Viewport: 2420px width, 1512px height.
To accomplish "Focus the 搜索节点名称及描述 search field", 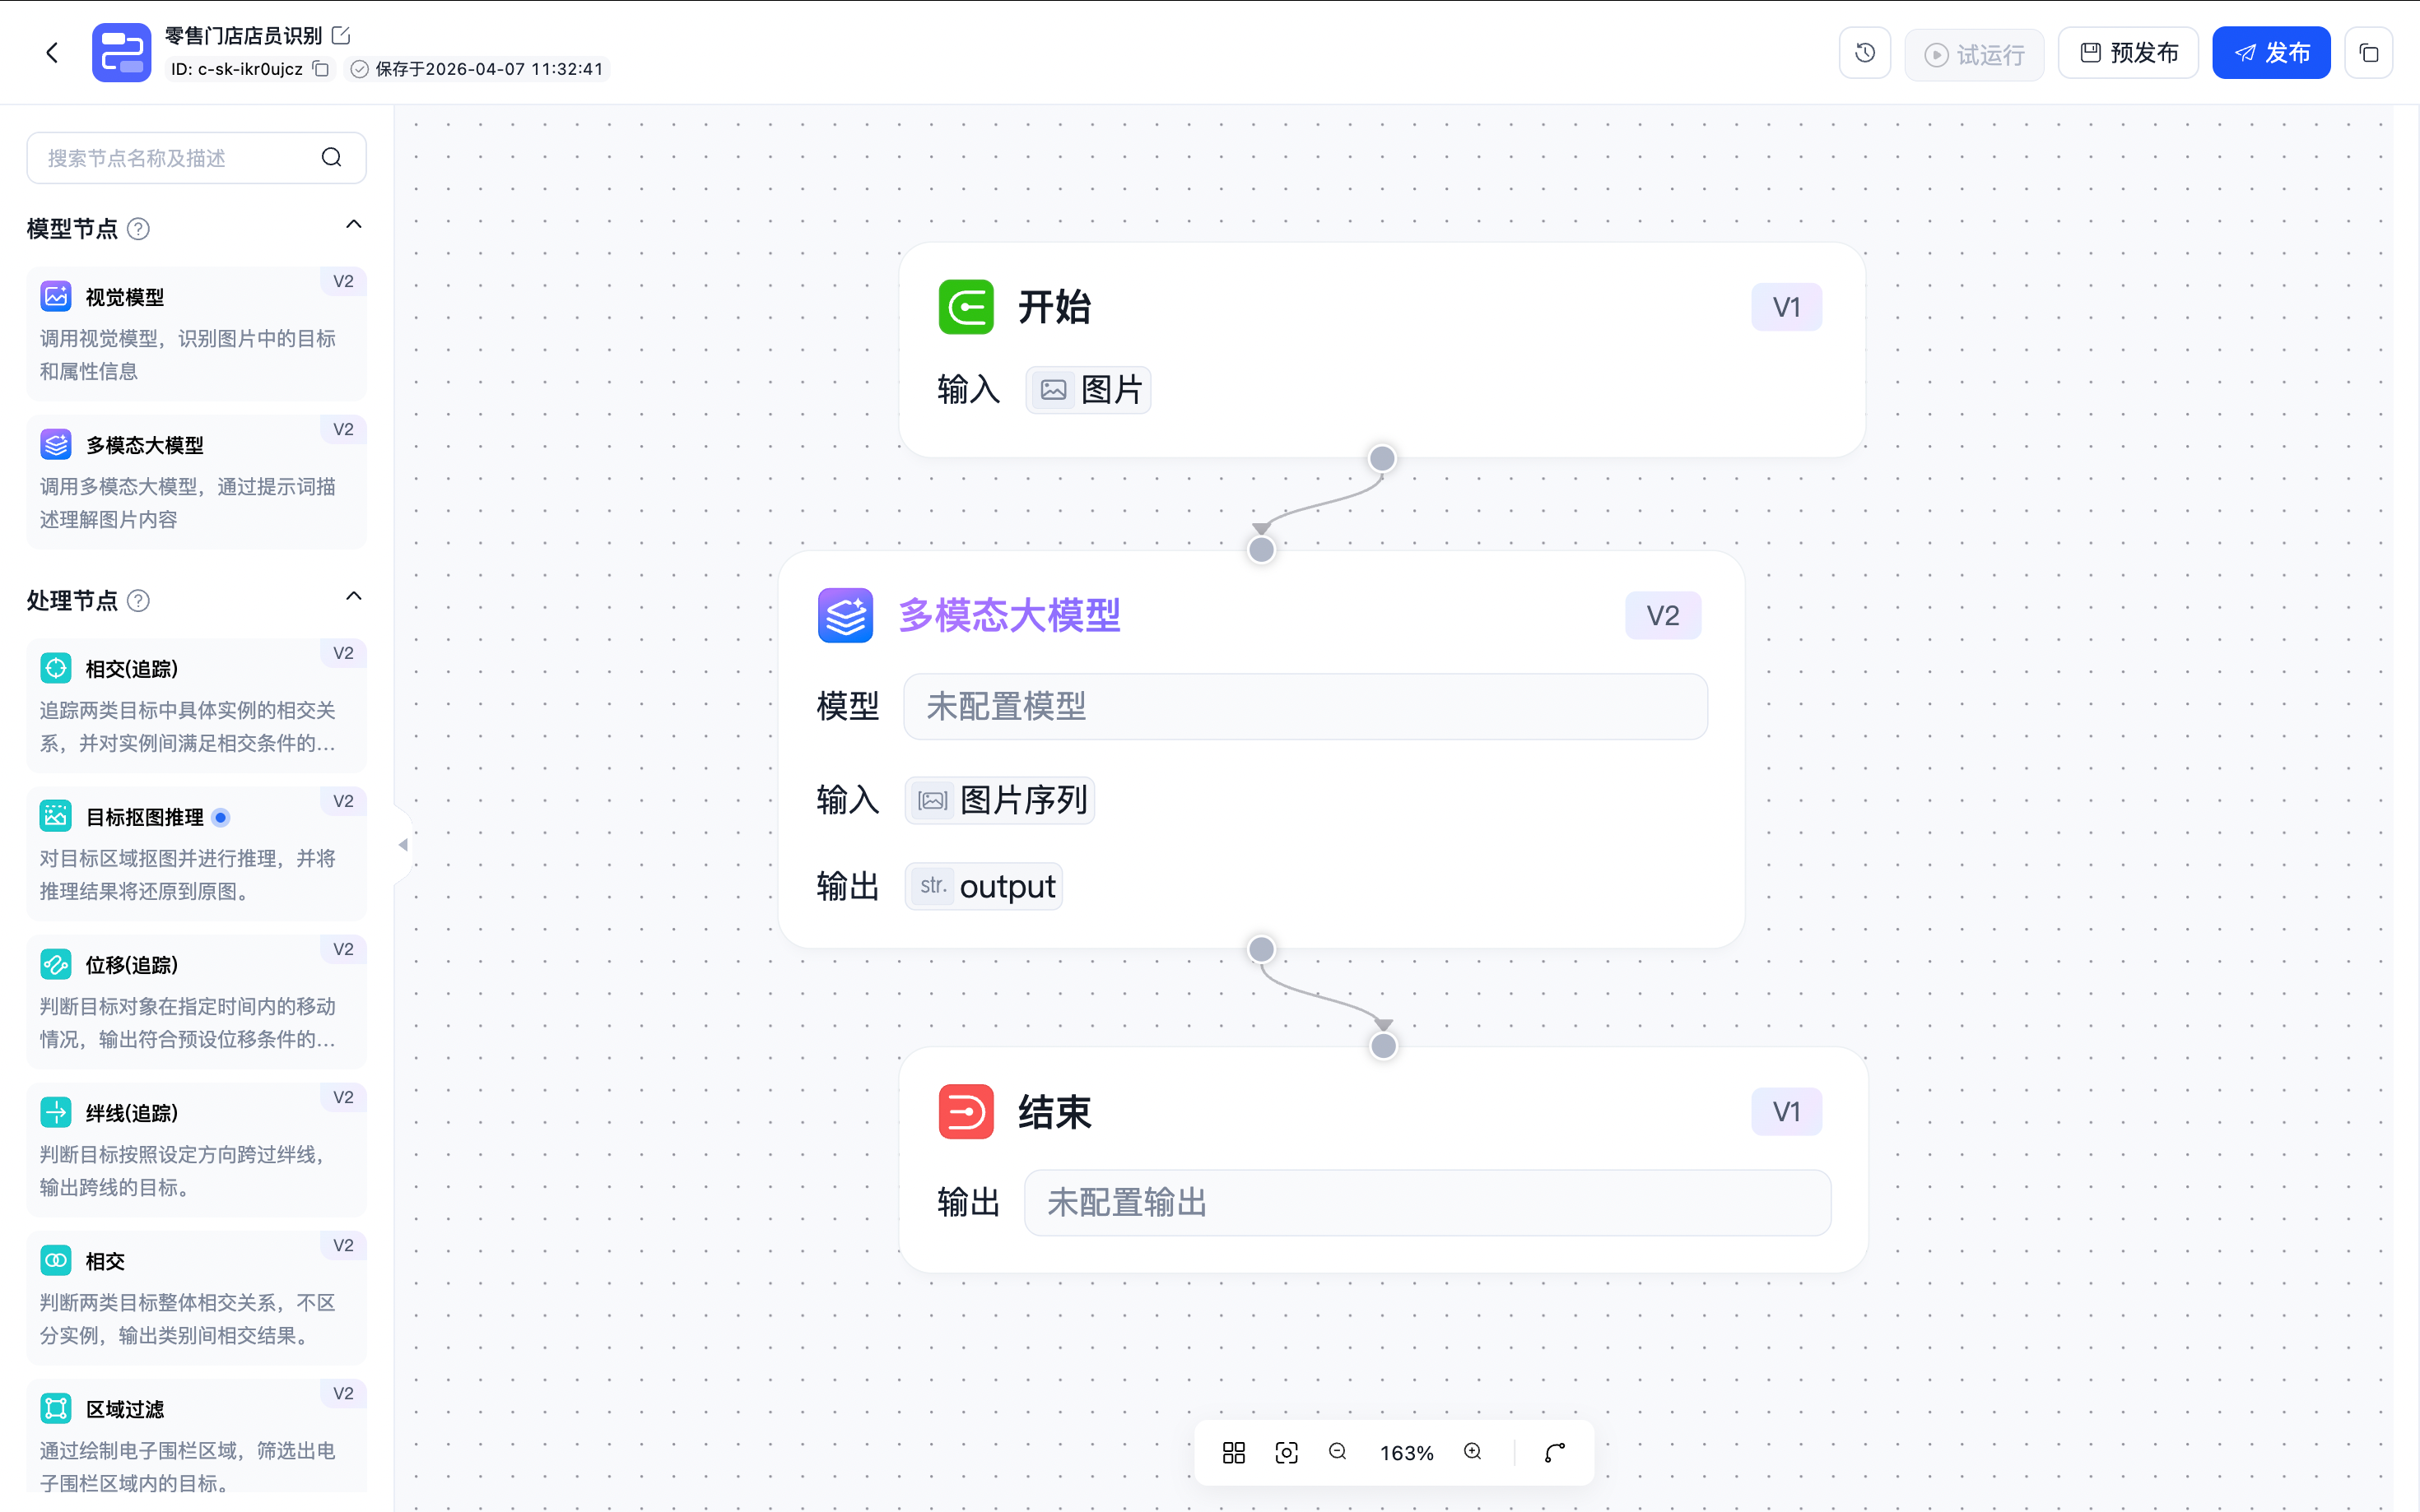I will (x=196, y=158).
